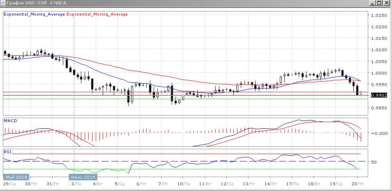Click the 17/Пн date on time axis
The width and height of the screenshot is (392, 191).
coord(293,185)
